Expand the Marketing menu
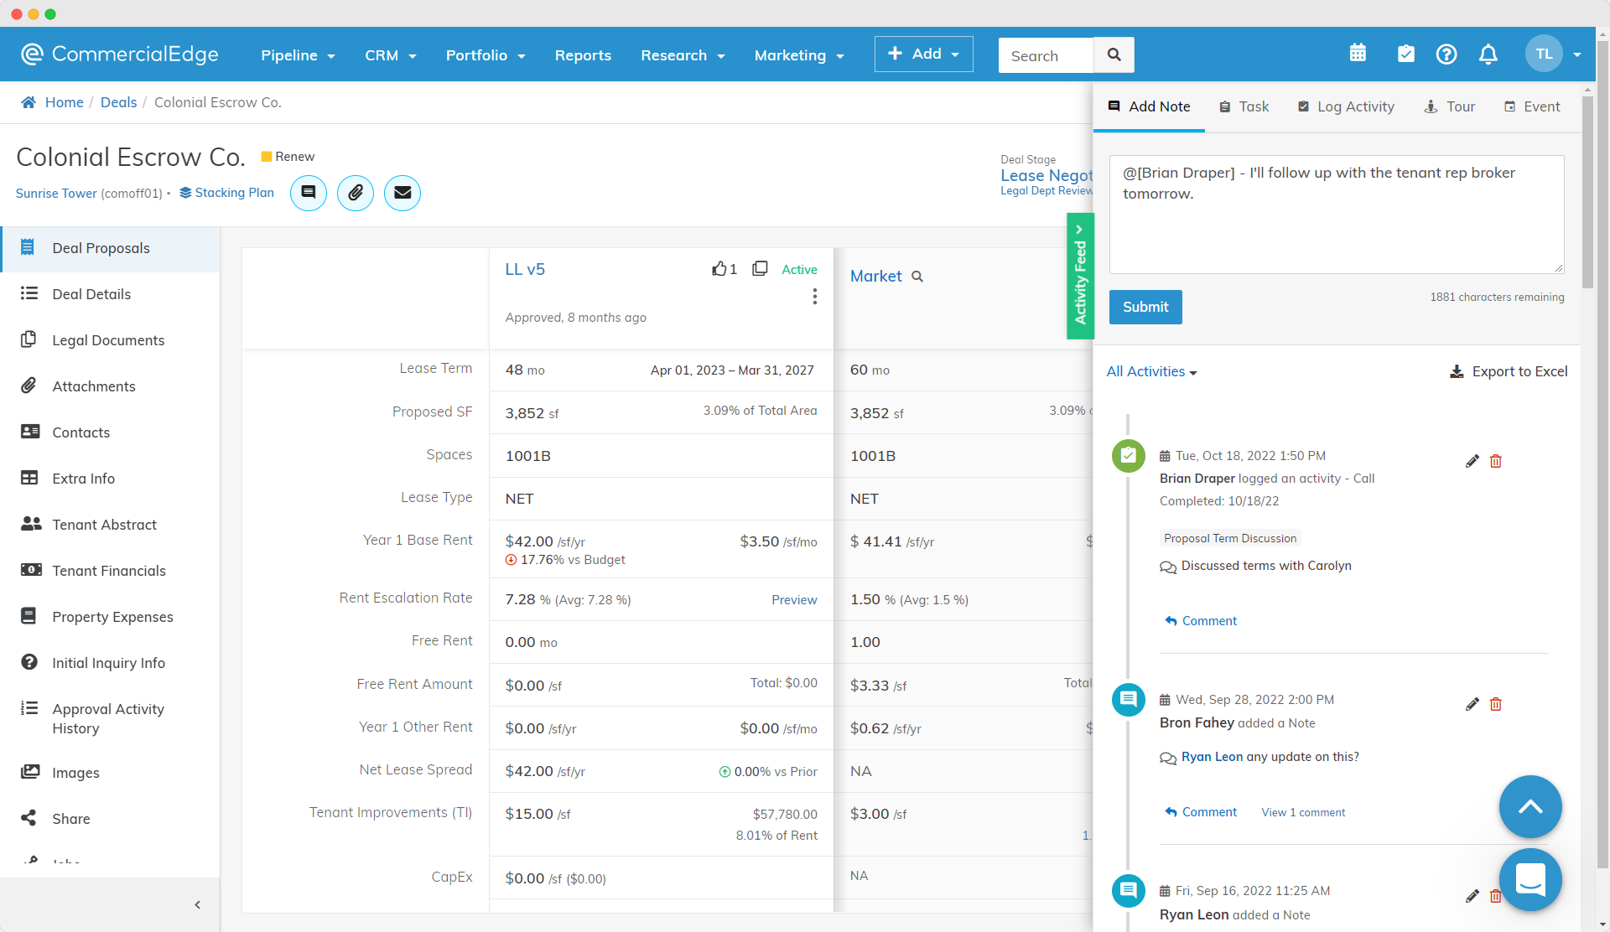The height and width of the screenshot is (932, 1610). click(x=798, y=55)
